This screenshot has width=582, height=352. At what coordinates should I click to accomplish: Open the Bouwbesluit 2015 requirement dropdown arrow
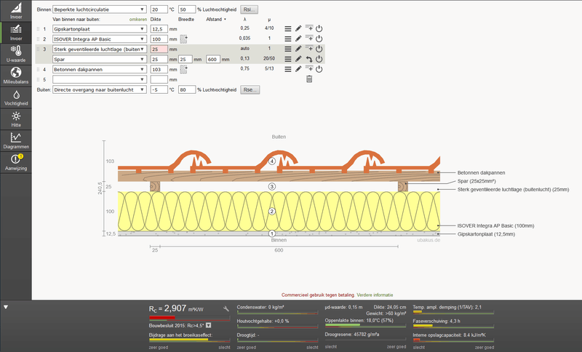[209, 325]
